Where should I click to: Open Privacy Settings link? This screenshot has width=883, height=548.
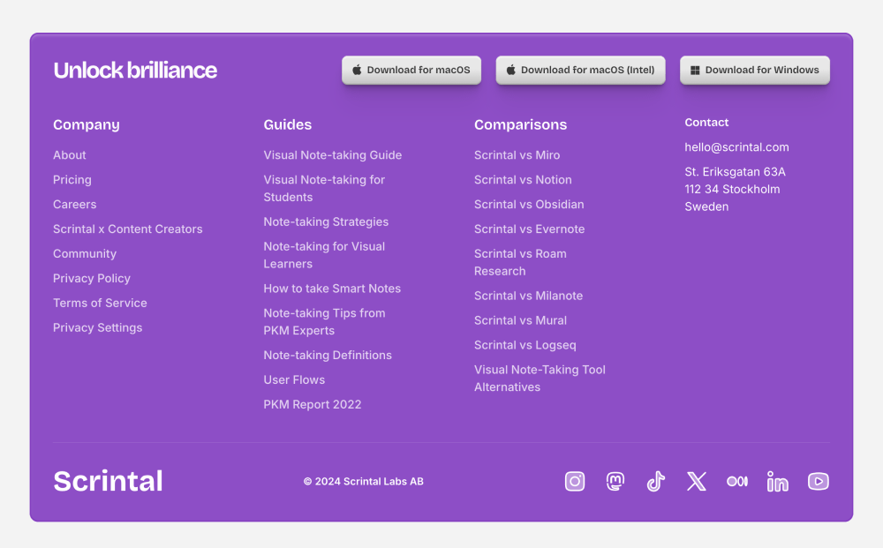97,327
